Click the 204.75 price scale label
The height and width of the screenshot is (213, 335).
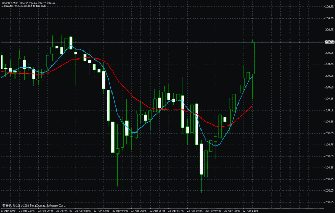(x=330, y=30)
